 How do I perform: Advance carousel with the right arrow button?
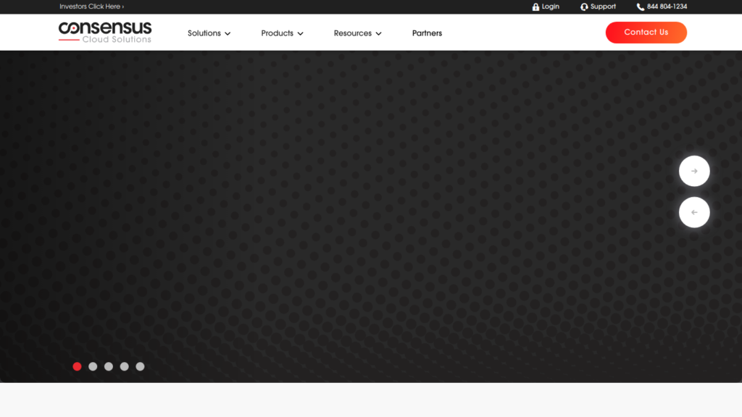point(694,172)
